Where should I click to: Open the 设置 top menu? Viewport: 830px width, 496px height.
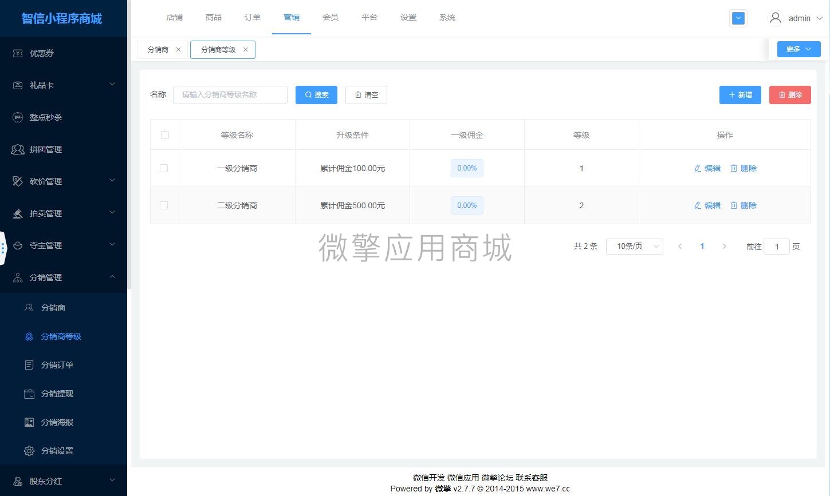click(408, 18)
